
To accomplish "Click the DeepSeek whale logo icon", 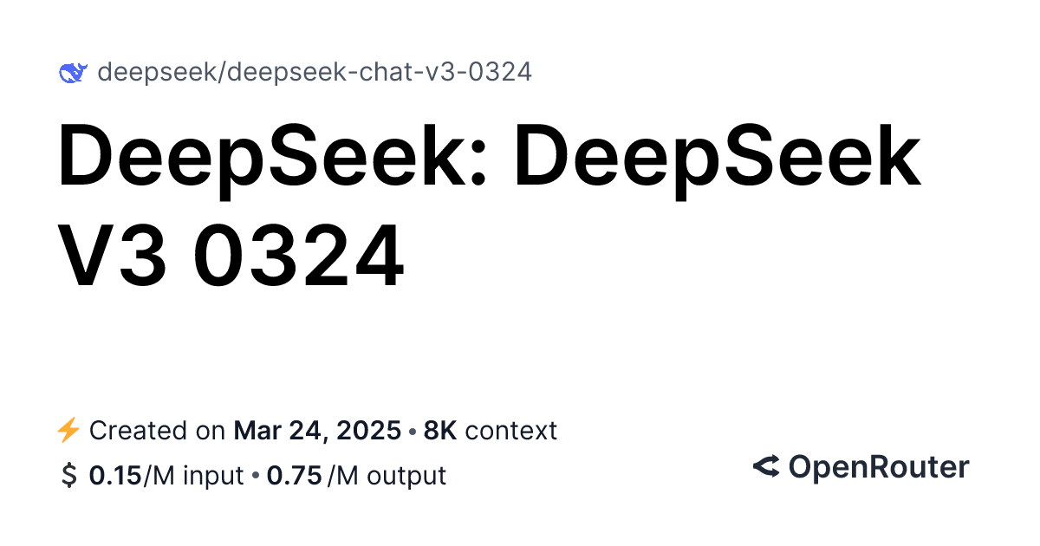I will [x=72, y=73].
